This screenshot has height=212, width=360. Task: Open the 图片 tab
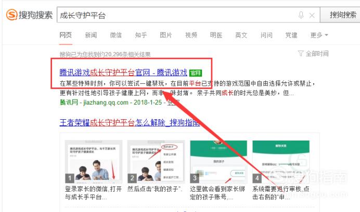(x=166, y=35)
